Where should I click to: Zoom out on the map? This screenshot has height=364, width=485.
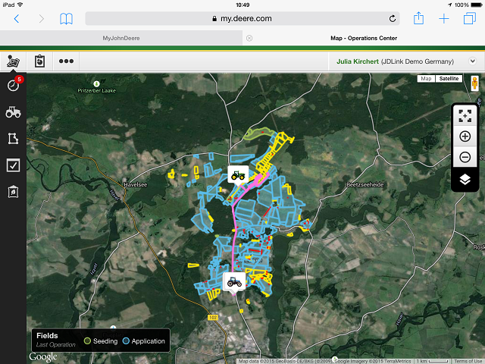tap(465, 158)
